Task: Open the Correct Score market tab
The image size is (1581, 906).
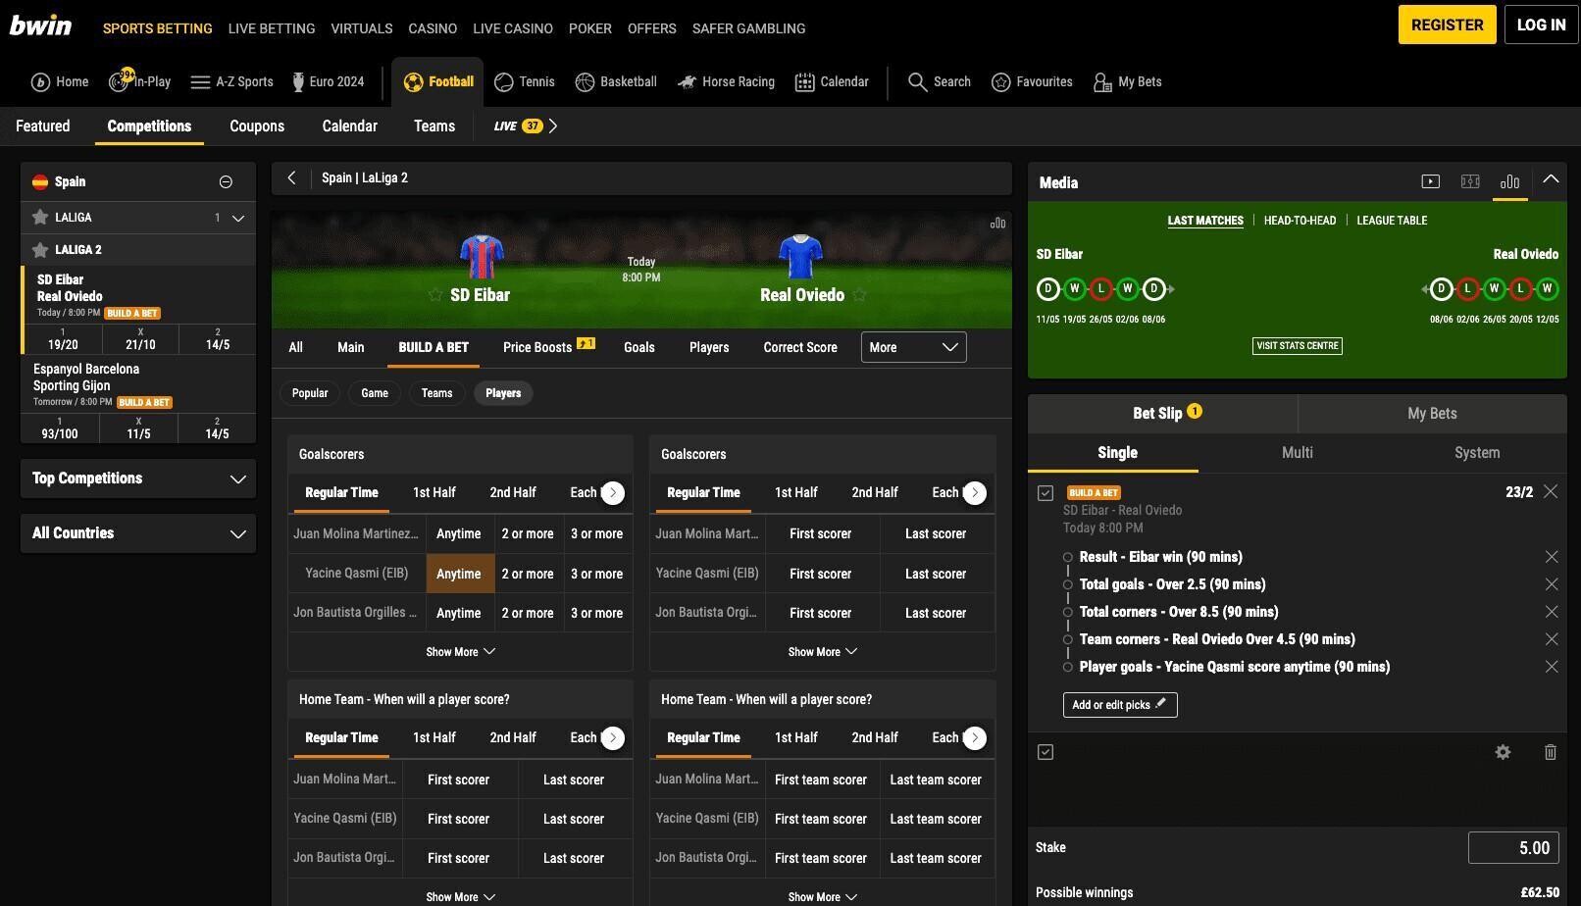Action: (x=800, y=347)
